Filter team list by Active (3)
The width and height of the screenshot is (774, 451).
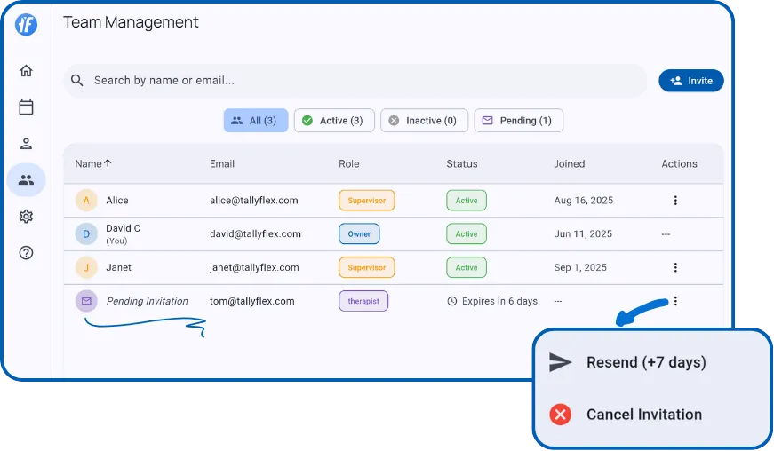pyautogui.click(x=333, y=121)
